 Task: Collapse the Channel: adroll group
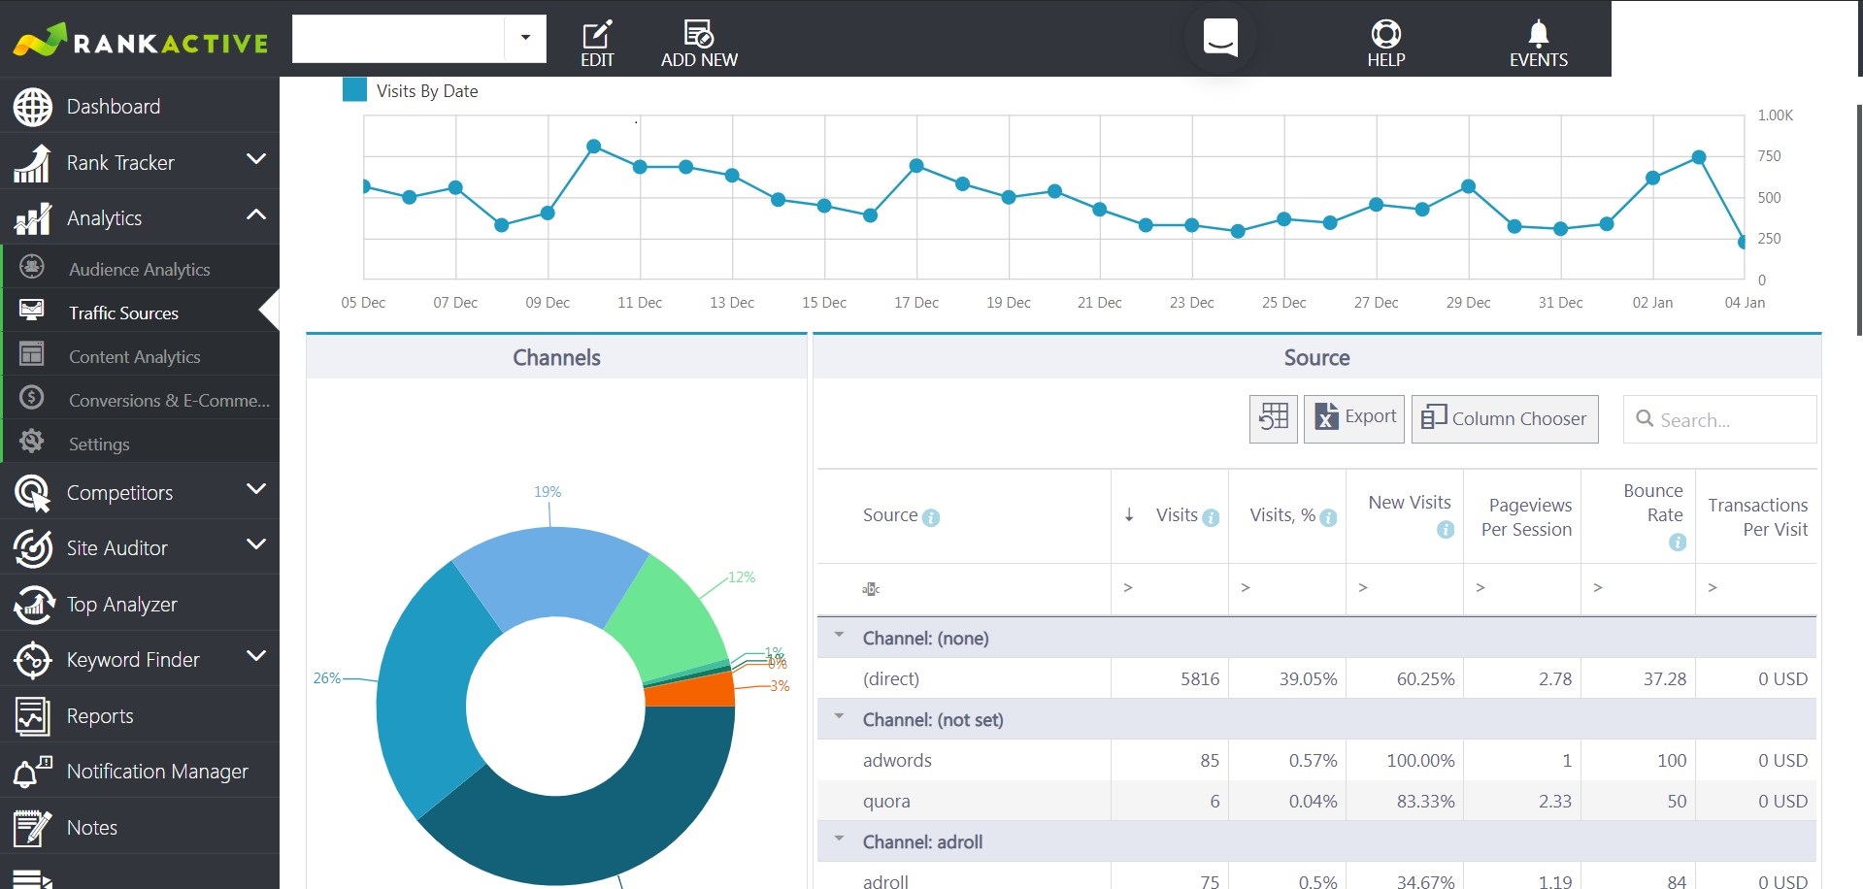click(x=839, y=839)
